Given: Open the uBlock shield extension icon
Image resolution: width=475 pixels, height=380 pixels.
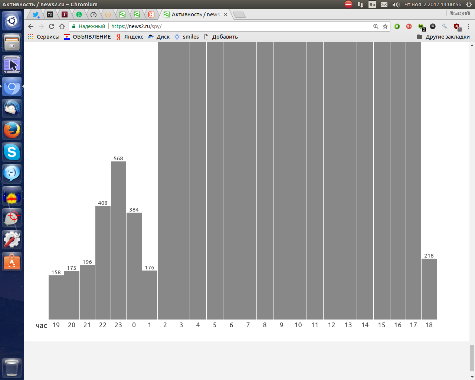Looking at the screenshot, I should point(457,26).
